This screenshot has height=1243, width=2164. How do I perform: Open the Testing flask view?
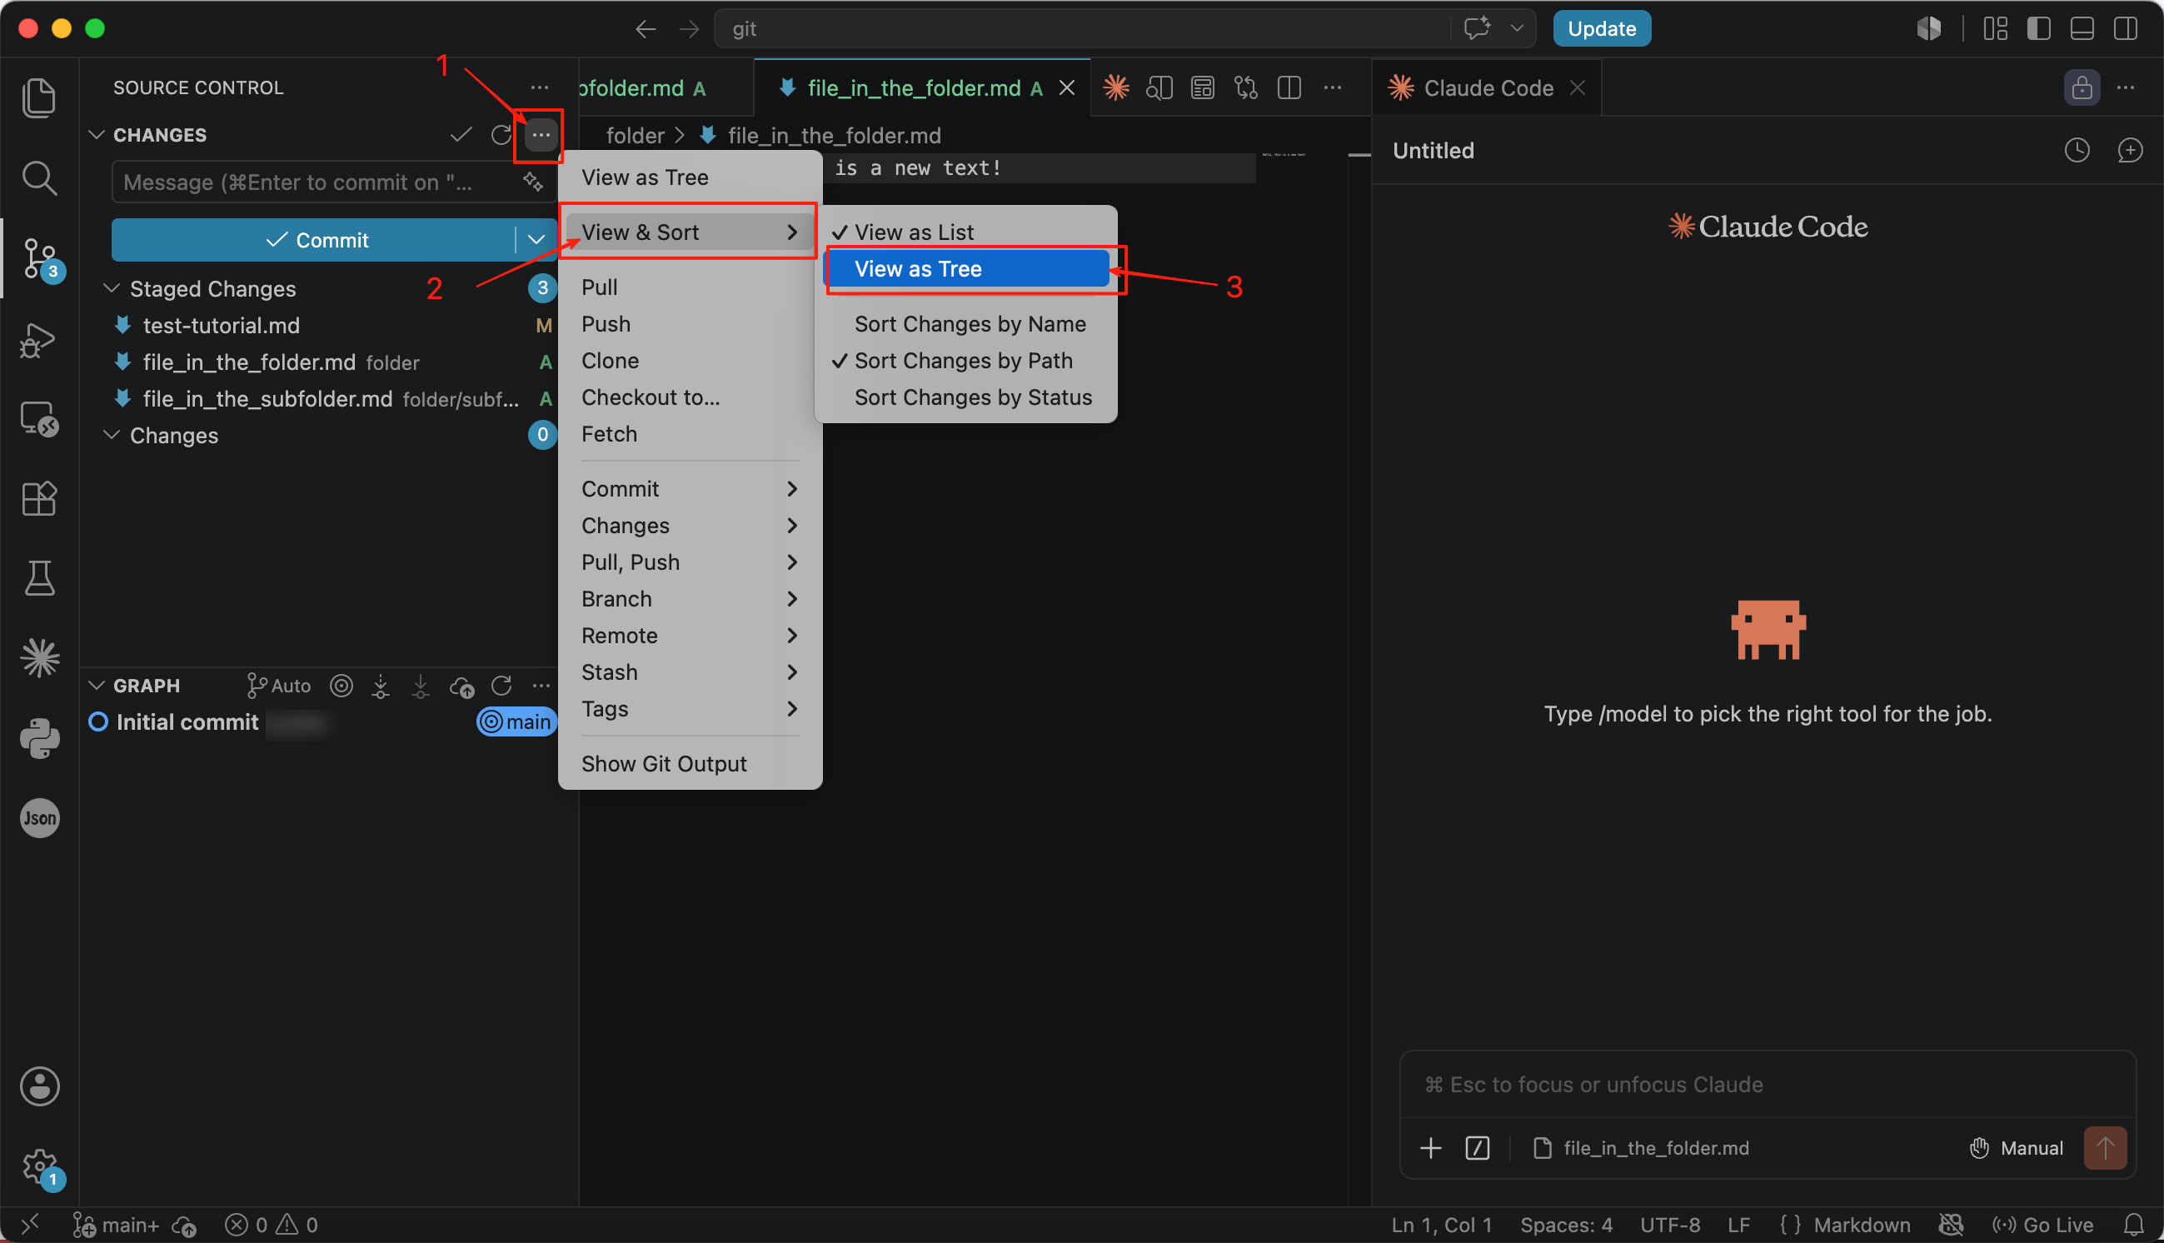tap(39, 578)
